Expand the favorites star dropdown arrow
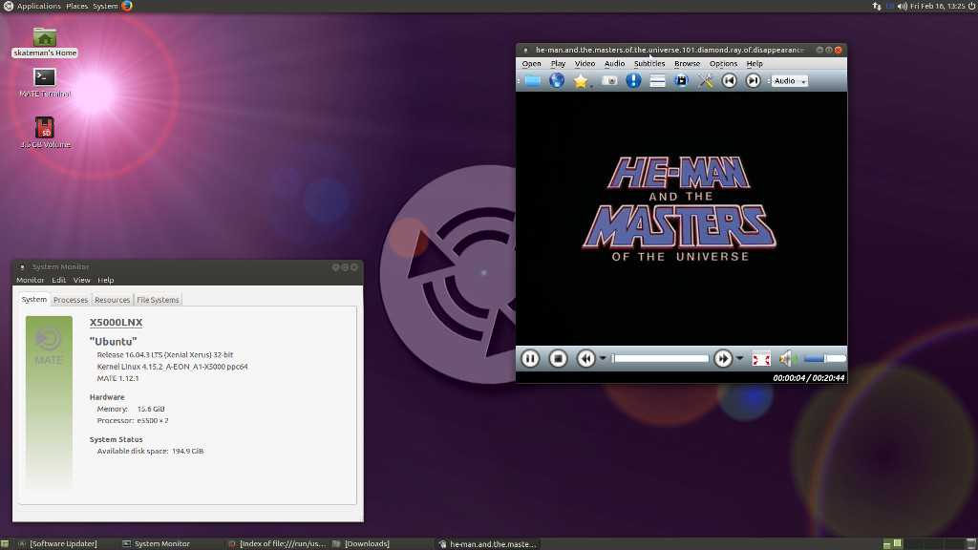This screenshot has width=978, height=550. coord(591,85)
